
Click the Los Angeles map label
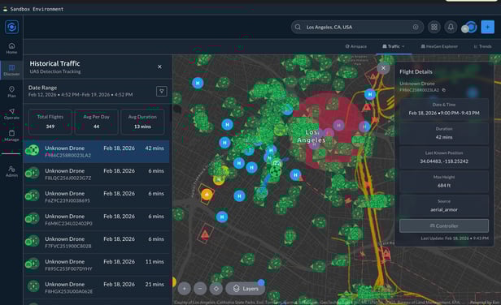311,136
